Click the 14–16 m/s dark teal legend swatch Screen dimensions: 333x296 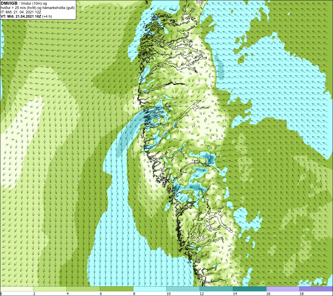[249, 289]
